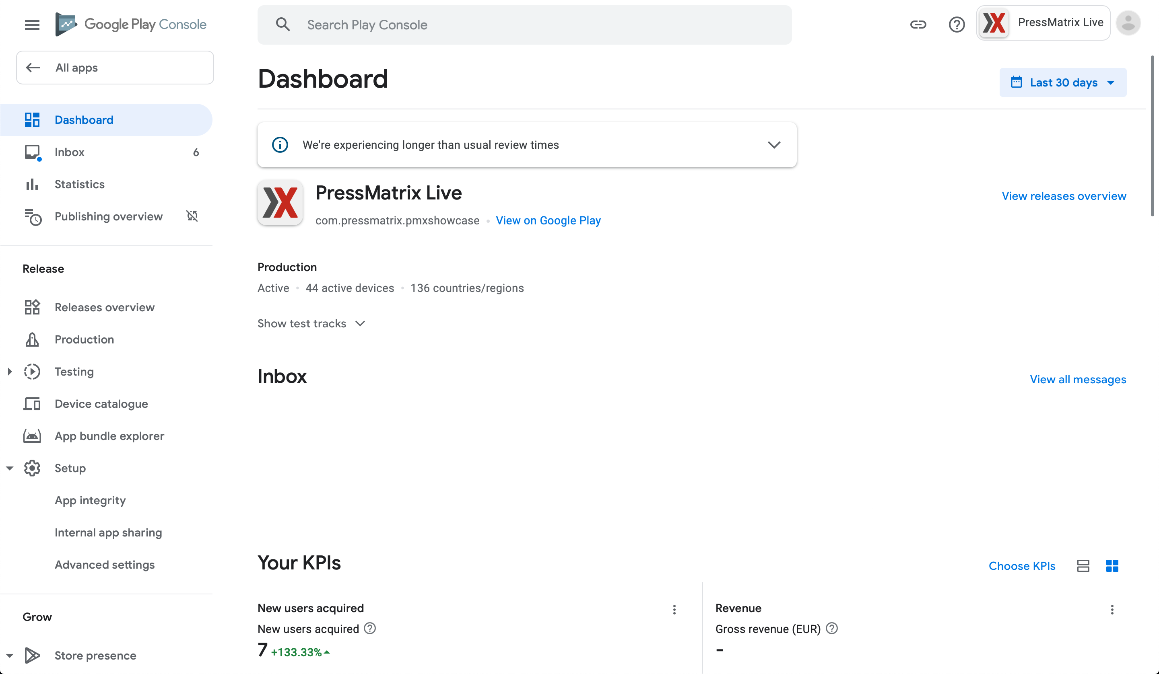Collapse the Store presence section arrow
The height and width of the screenshot is (674, 1159).
10,655
